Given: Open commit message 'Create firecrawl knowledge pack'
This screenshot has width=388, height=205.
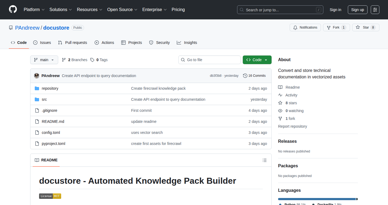Looking at the screenshot, I should point(158,88).
